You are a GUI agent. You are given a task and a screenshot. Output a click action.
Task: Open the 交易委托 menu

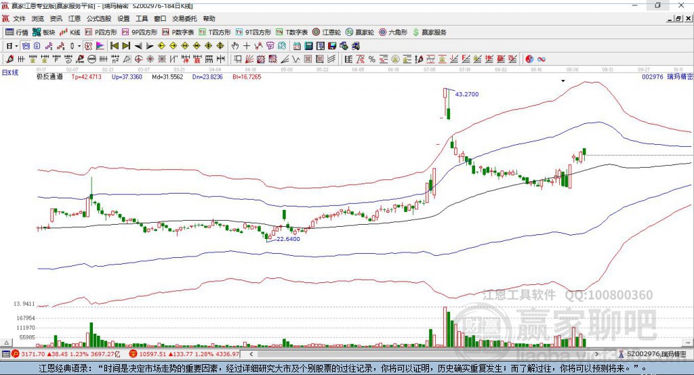184,18
